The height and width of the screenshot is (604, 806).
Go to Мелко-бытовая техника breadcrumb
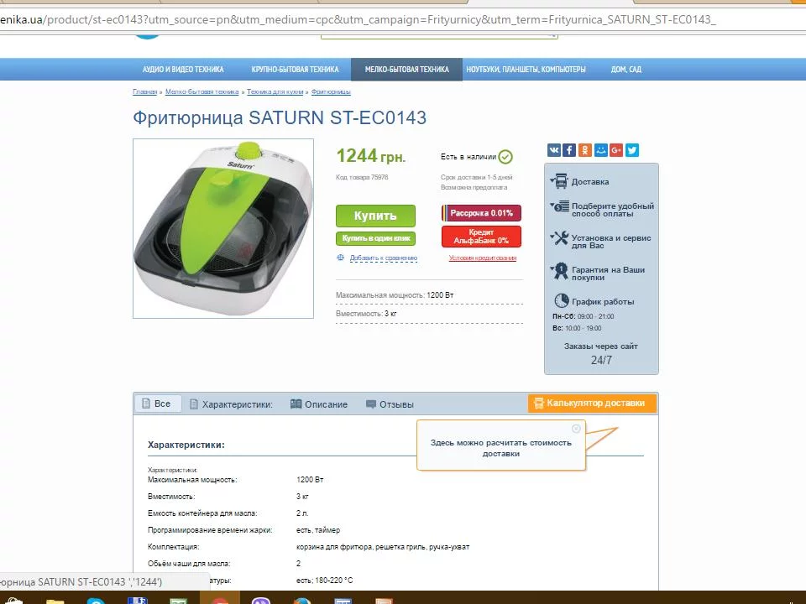(x=202, y=92)
